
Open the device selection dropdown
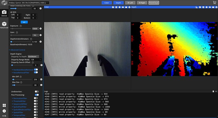(29, 3)
